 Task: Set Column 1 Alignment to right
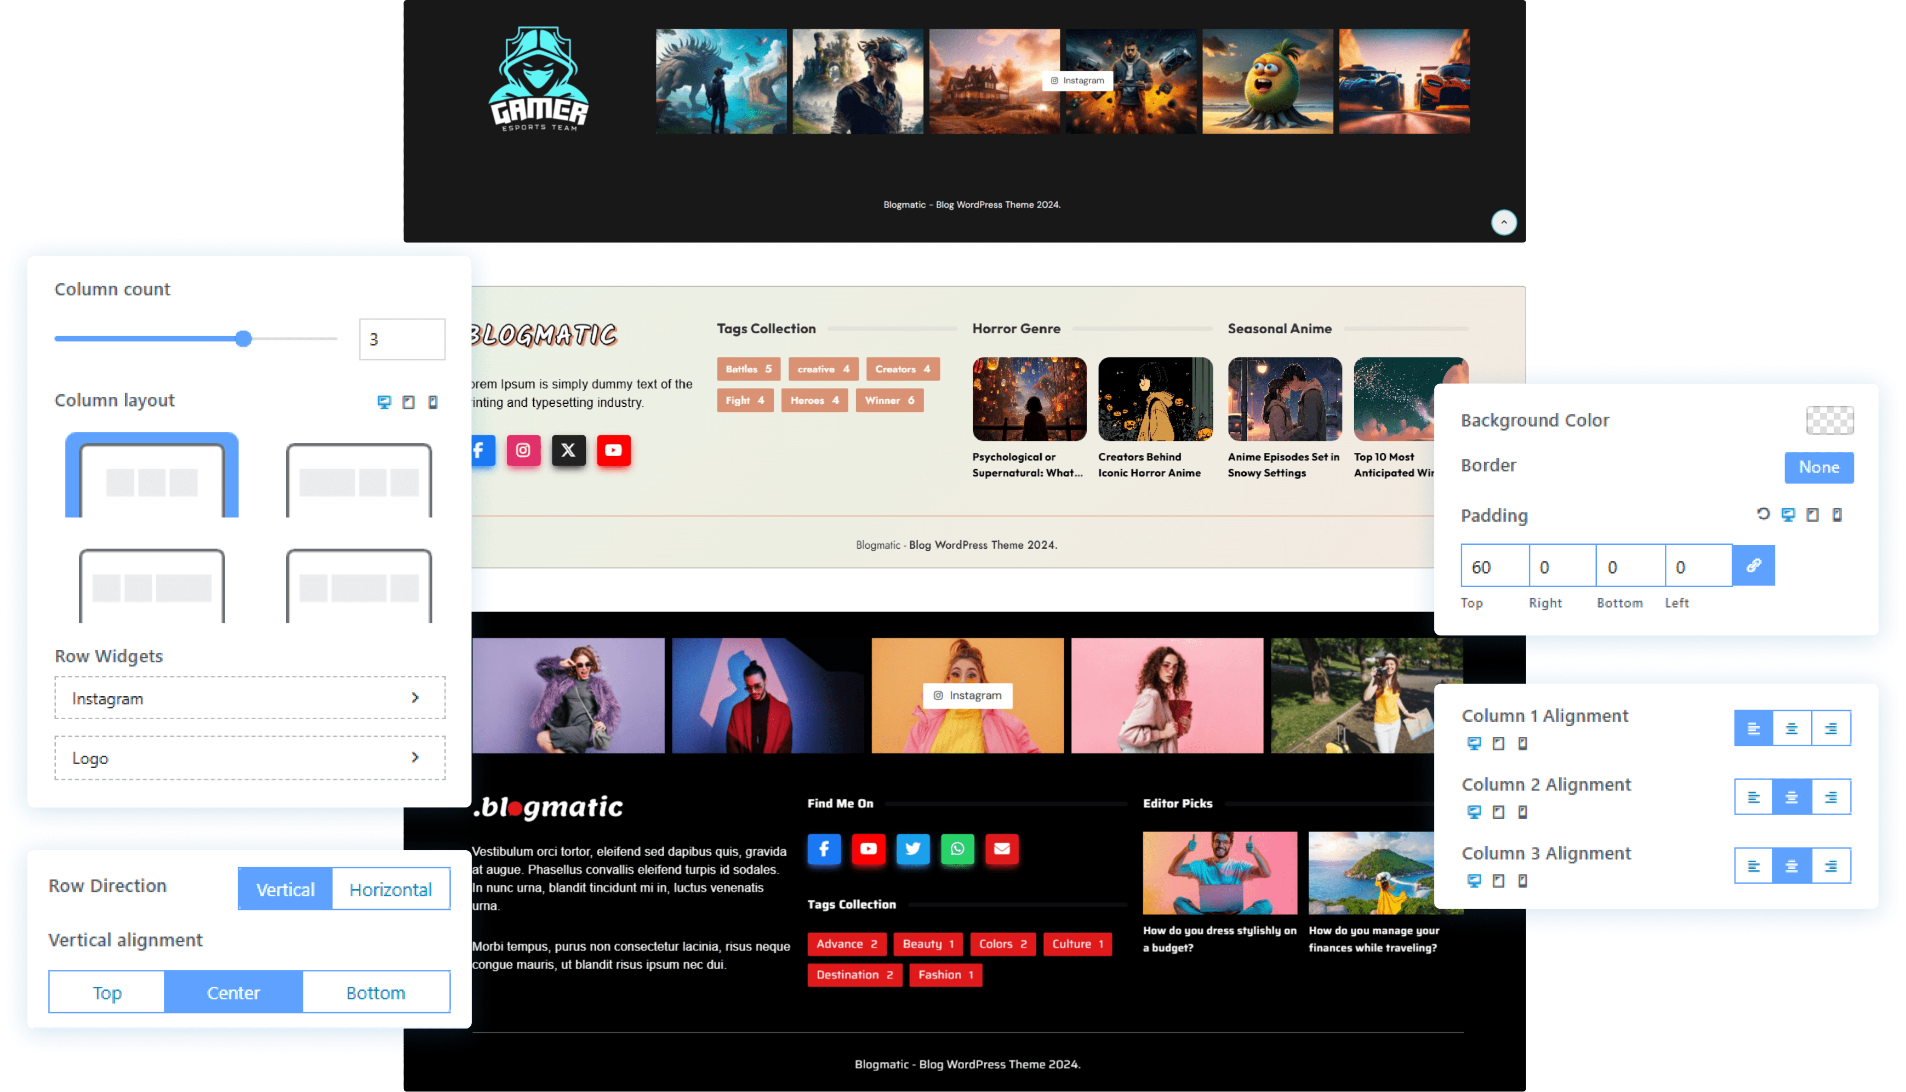coord(1830,728)
